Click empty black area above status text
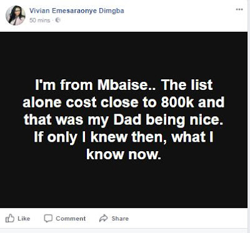 (x=124, y=54)
